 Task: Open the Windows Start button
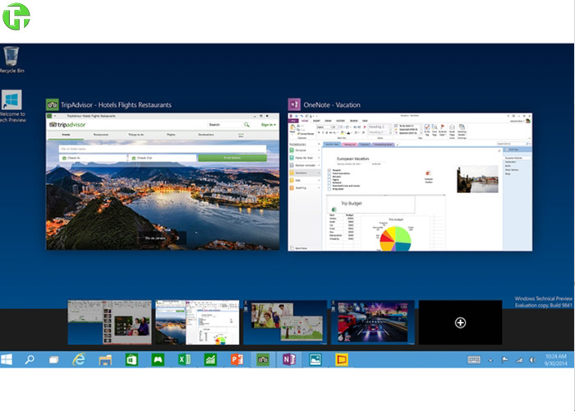click(x=7, y=359)
